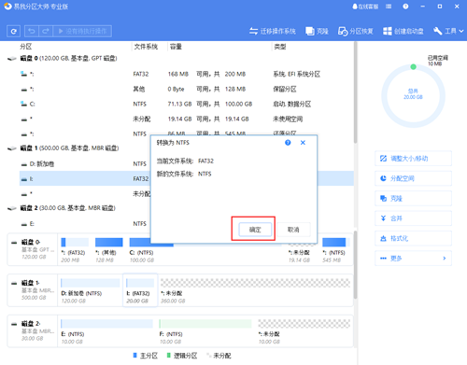Select the 545 MB NTFS block in disk map
The height and width of the screenshot is (365, 467).
pyautogui.click(x=335, y=250)
